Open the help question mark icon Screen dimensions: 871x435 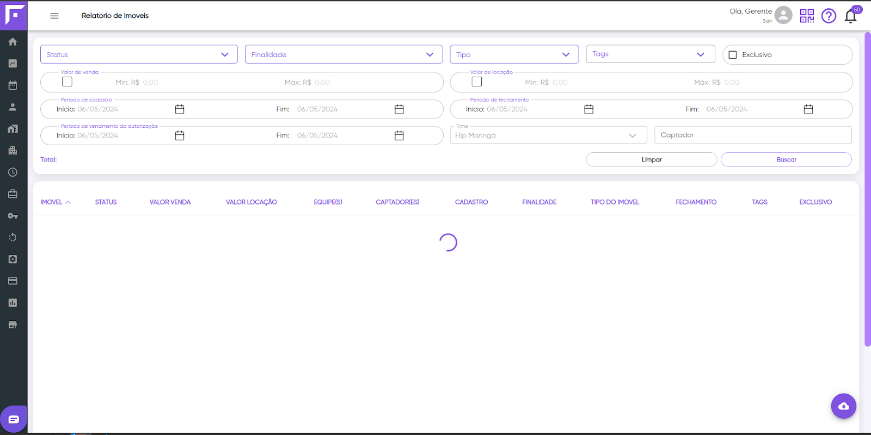click(x=829, y=16)
